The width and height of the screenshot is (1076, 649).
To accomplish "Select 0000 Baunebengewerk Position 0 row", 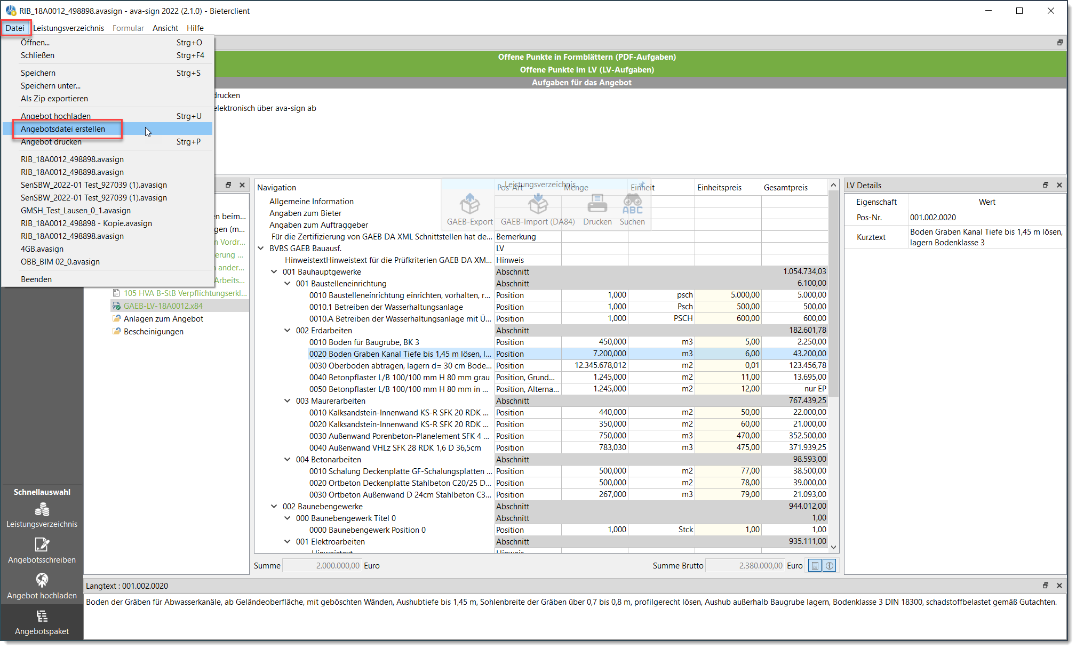I will point(368,530).
